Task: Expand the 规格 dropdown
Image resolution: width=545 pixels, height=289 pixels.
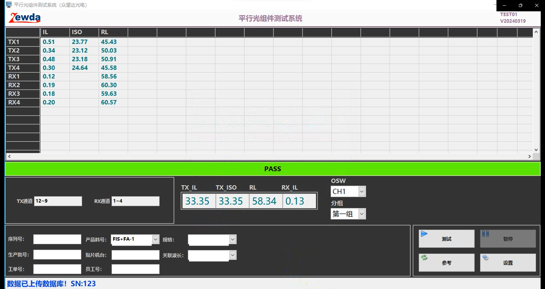Action: tap(232, 239)
